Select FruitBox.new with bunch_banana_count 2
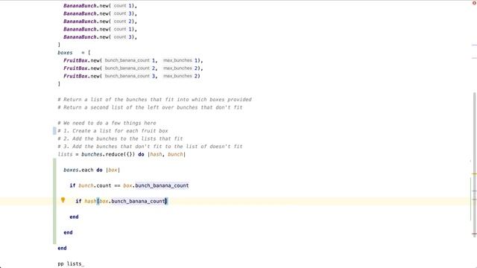 pos(133,68)
